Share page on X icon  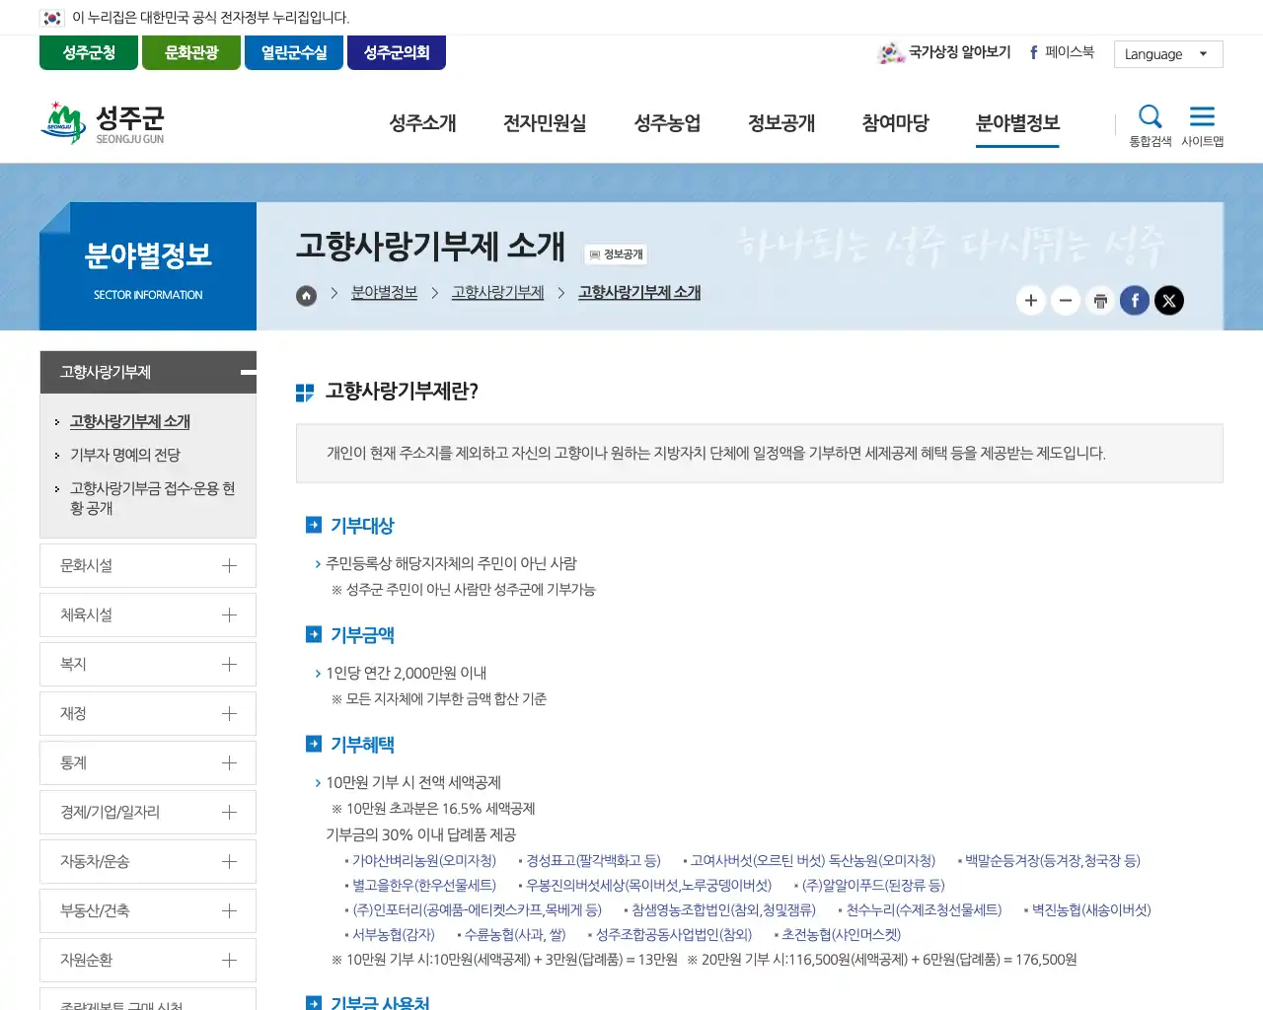point(1169,301)
